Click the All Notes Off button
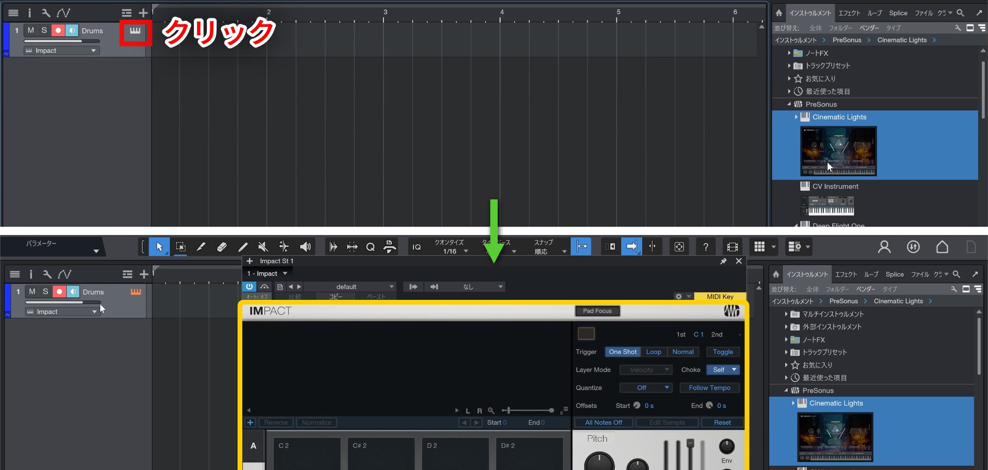 click(603, 423)
